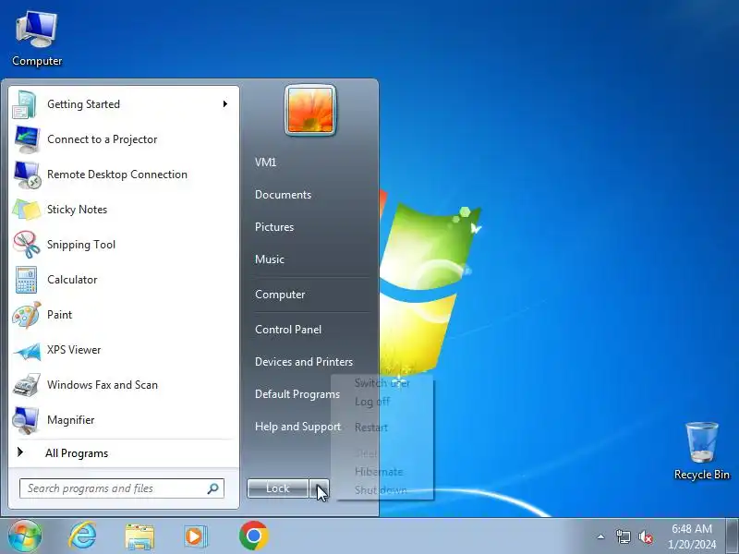Image resolution: width=739 pixels, height=554 pixels.
Task: Click the Start orb button
Action: [x=25, y=536]
